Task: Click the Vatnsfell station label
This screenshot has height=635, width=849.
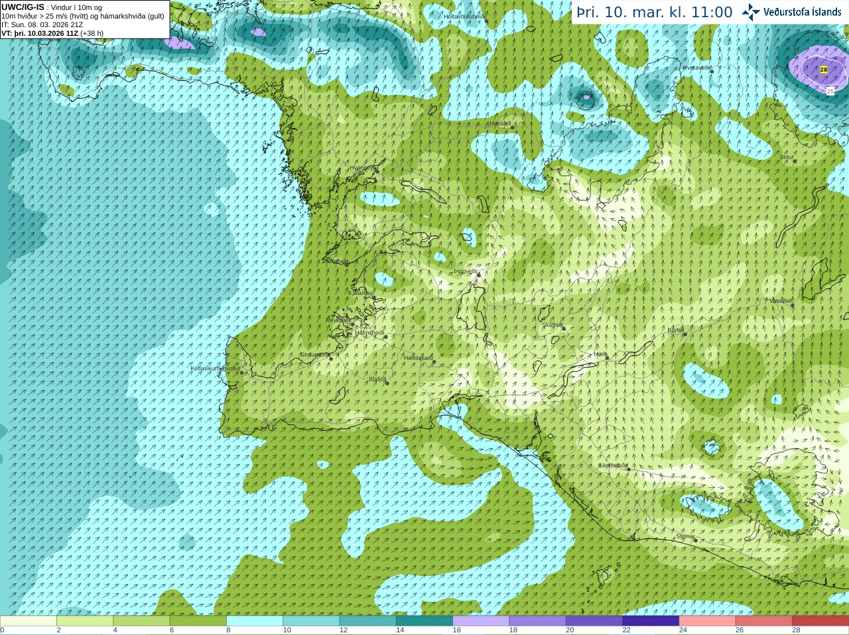Action: (x=781, y=300)
